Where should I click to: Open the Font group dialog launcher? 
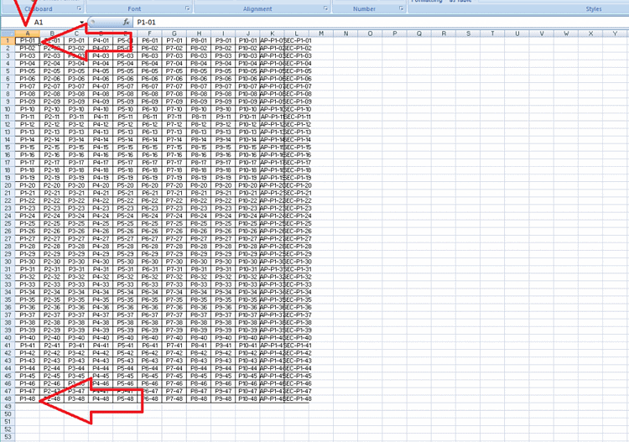[x=187, y=8]
